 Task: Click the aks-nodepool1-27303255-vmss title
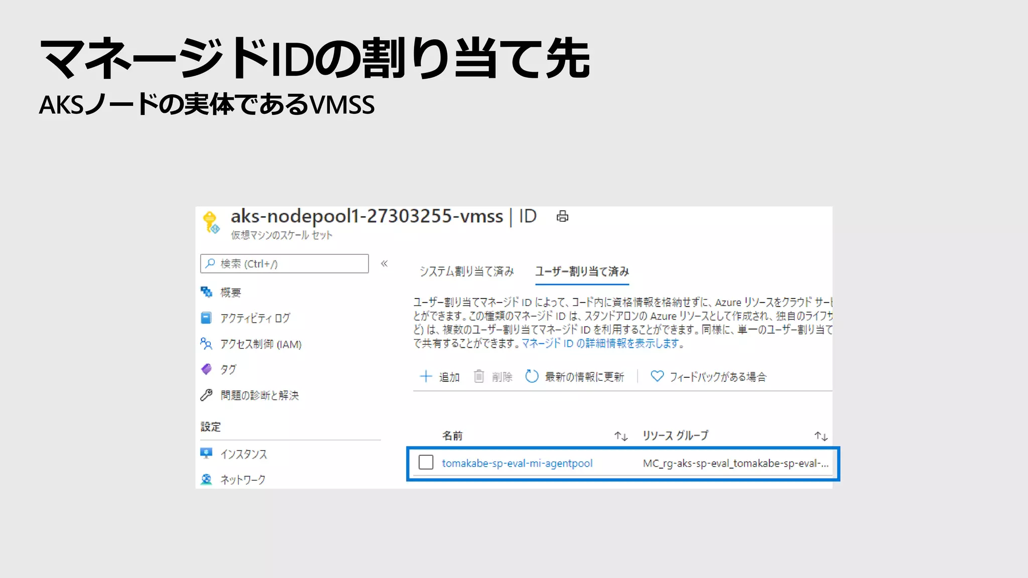click(x=366, y=216)
